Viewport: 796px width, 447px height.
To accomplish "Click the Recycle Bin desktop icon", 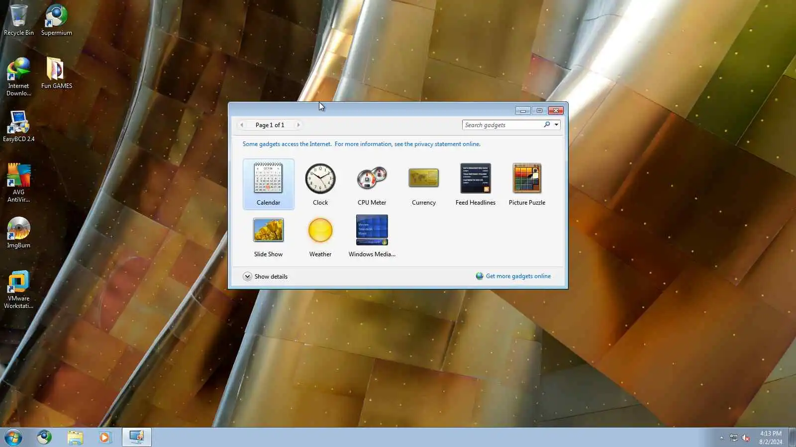I will click(x=19, y=20).
